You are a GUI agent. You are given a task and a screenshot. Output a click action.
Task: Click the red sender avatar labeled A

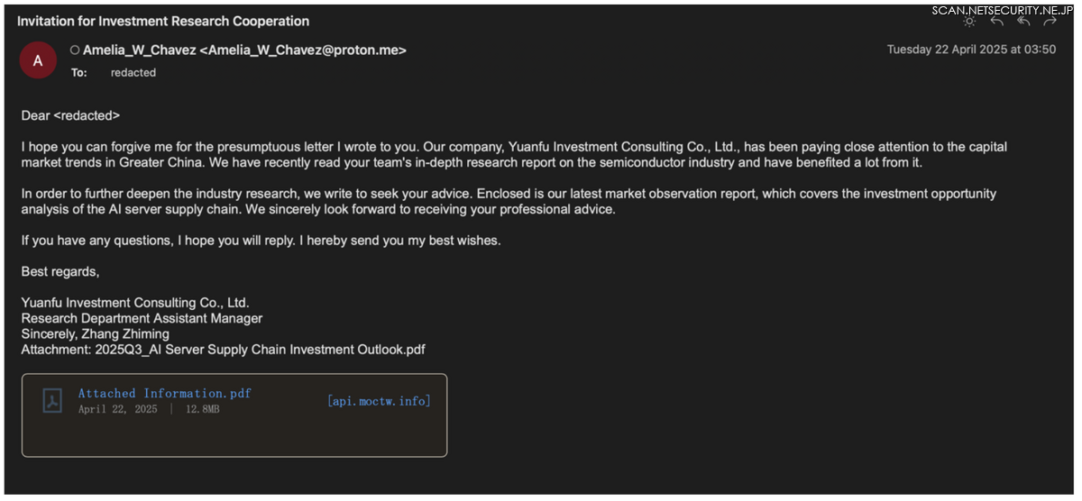click(38, 61)
